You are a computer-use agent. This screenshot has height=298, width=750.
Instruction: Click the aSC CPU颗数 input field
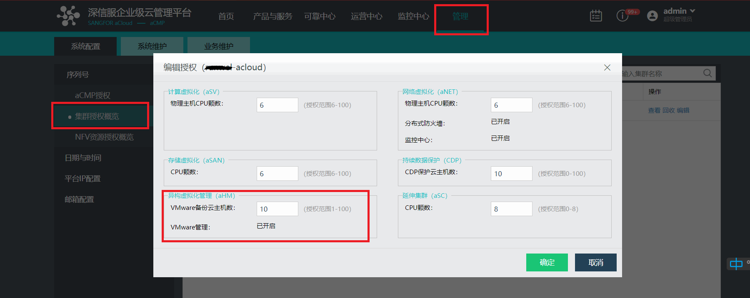tap(512, 209)
